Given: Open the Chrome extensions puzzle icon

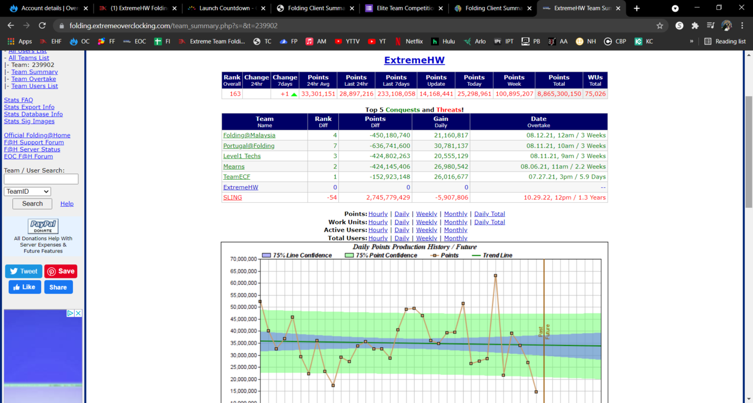Looking at the screenshot, I should coord(695,26).
